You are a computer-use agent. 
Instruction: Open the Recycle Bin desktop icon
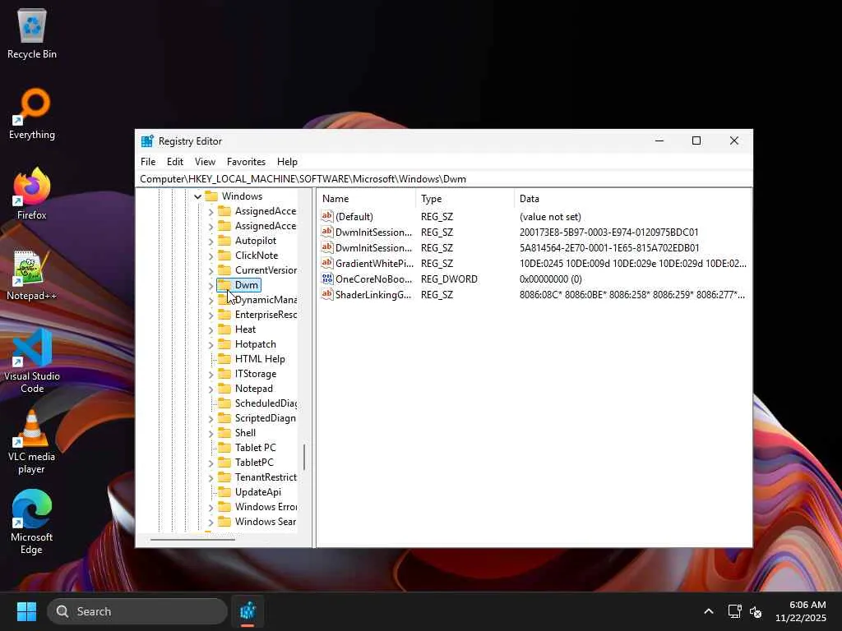[x=32, y=33]
